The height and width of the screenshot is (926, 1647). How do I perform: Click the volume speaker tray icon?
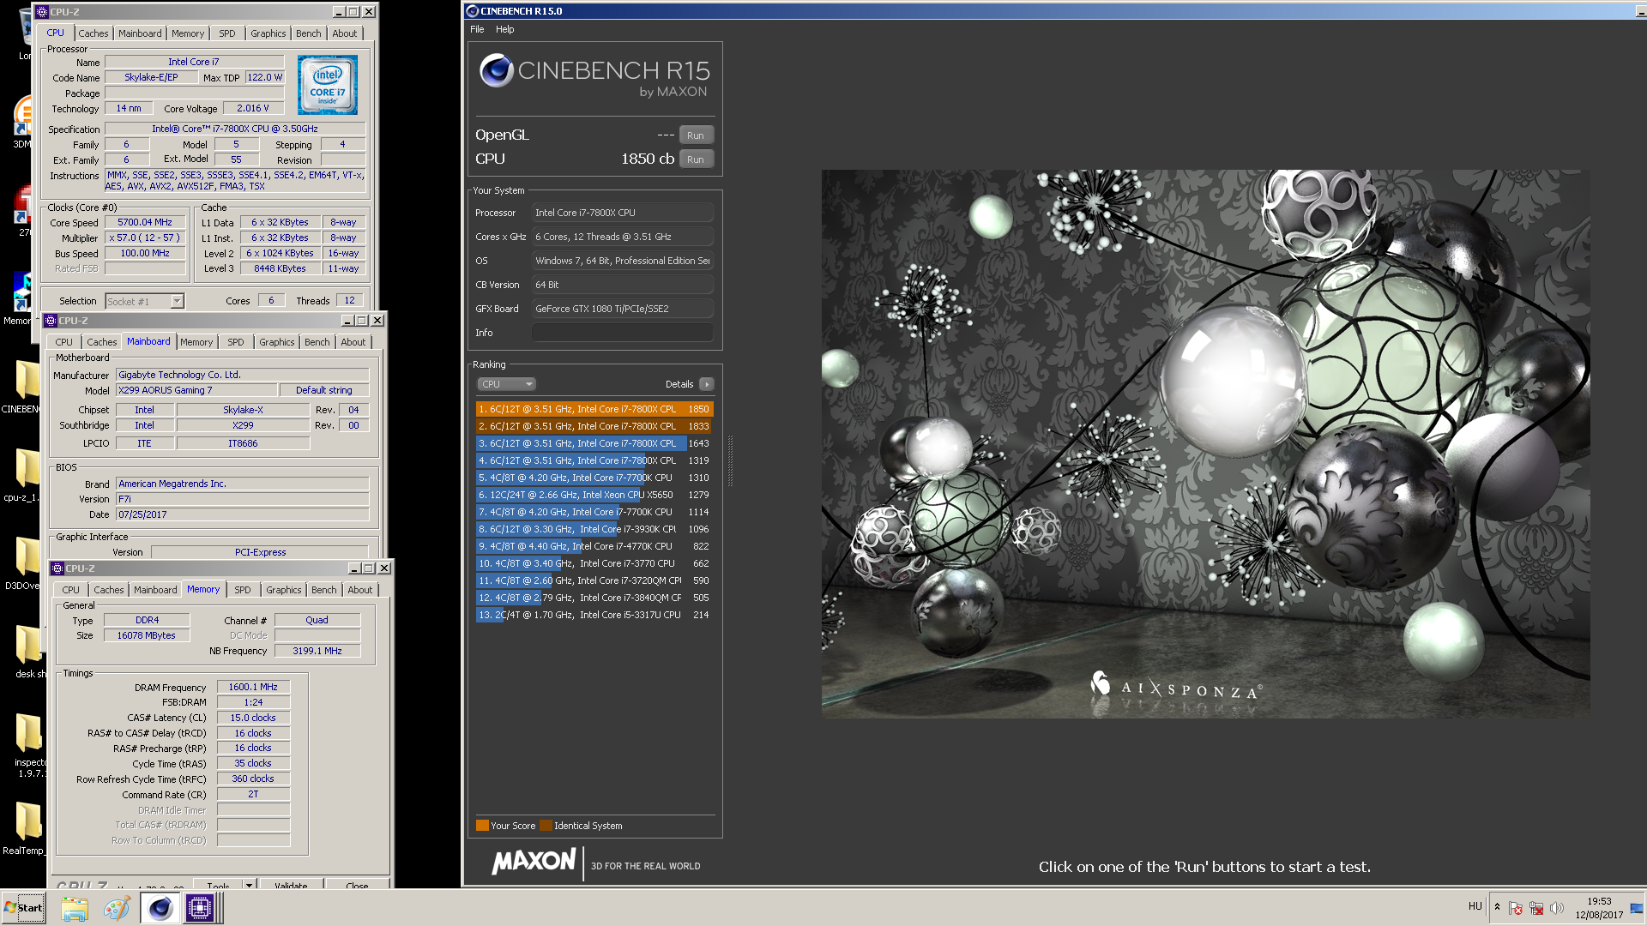coord(1557,908)
